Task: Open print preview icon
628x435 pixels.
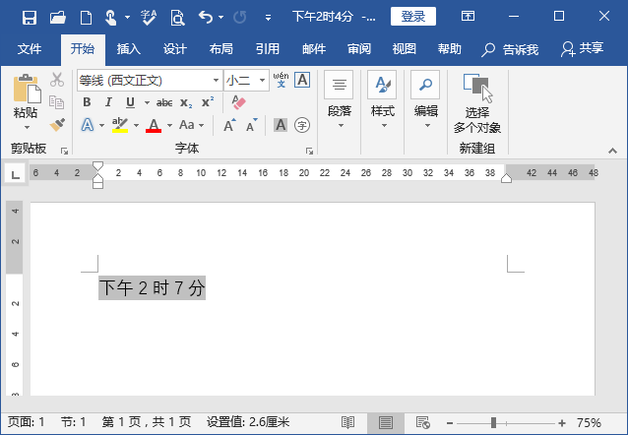Action: coord(177,18)
